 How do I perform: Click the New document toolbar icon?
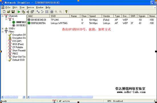pyautogui.click(x=4, y=12)
